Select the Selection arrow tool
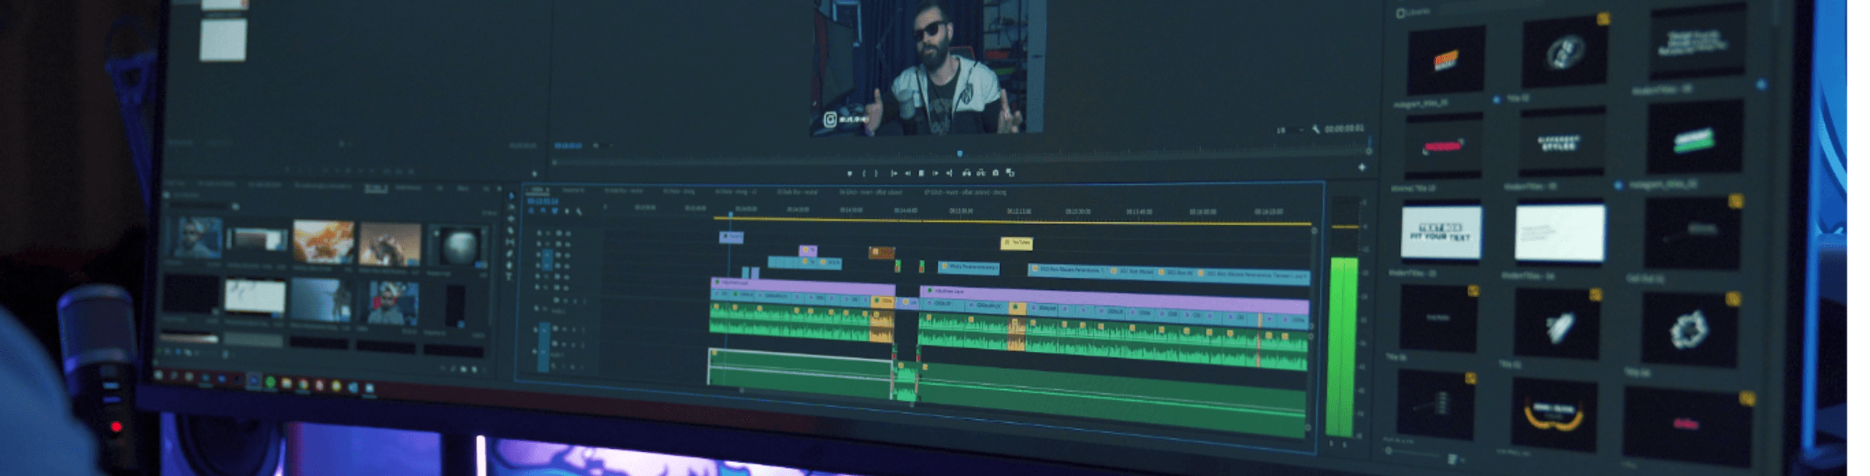 (x=511, y=196)
